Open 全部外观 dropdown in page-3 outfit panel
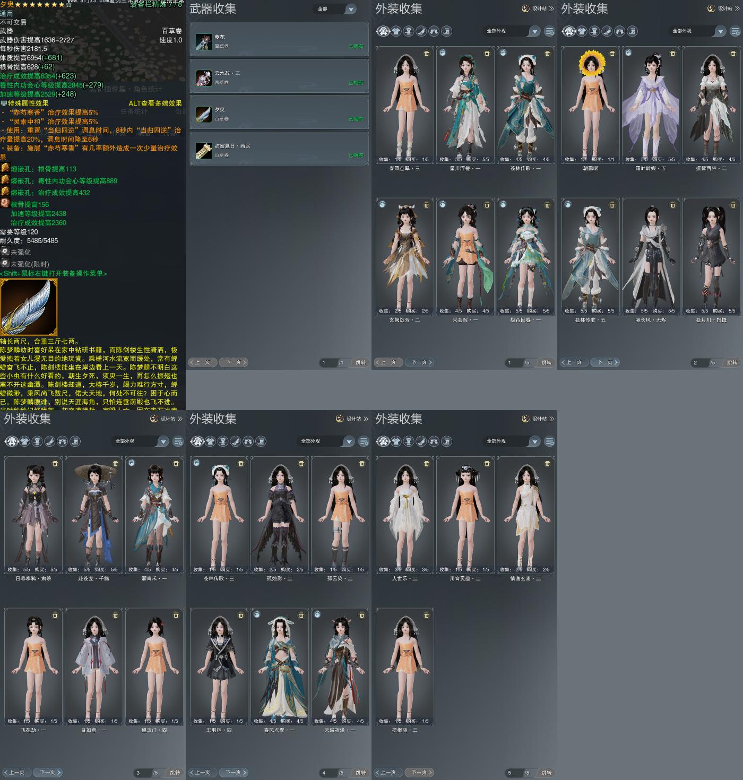This screenshot has width=743, height=780. point(141,441)
